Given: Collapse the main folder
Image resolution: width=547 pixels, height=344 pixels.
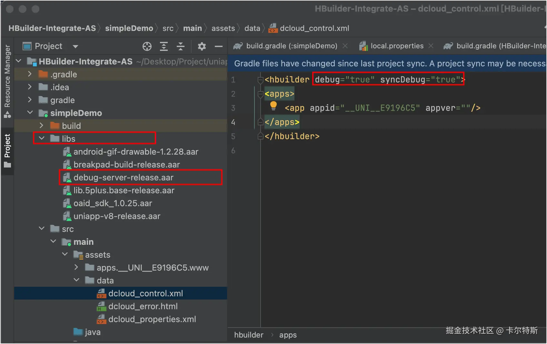Looking at the screenshot, I should coord(53,242).
